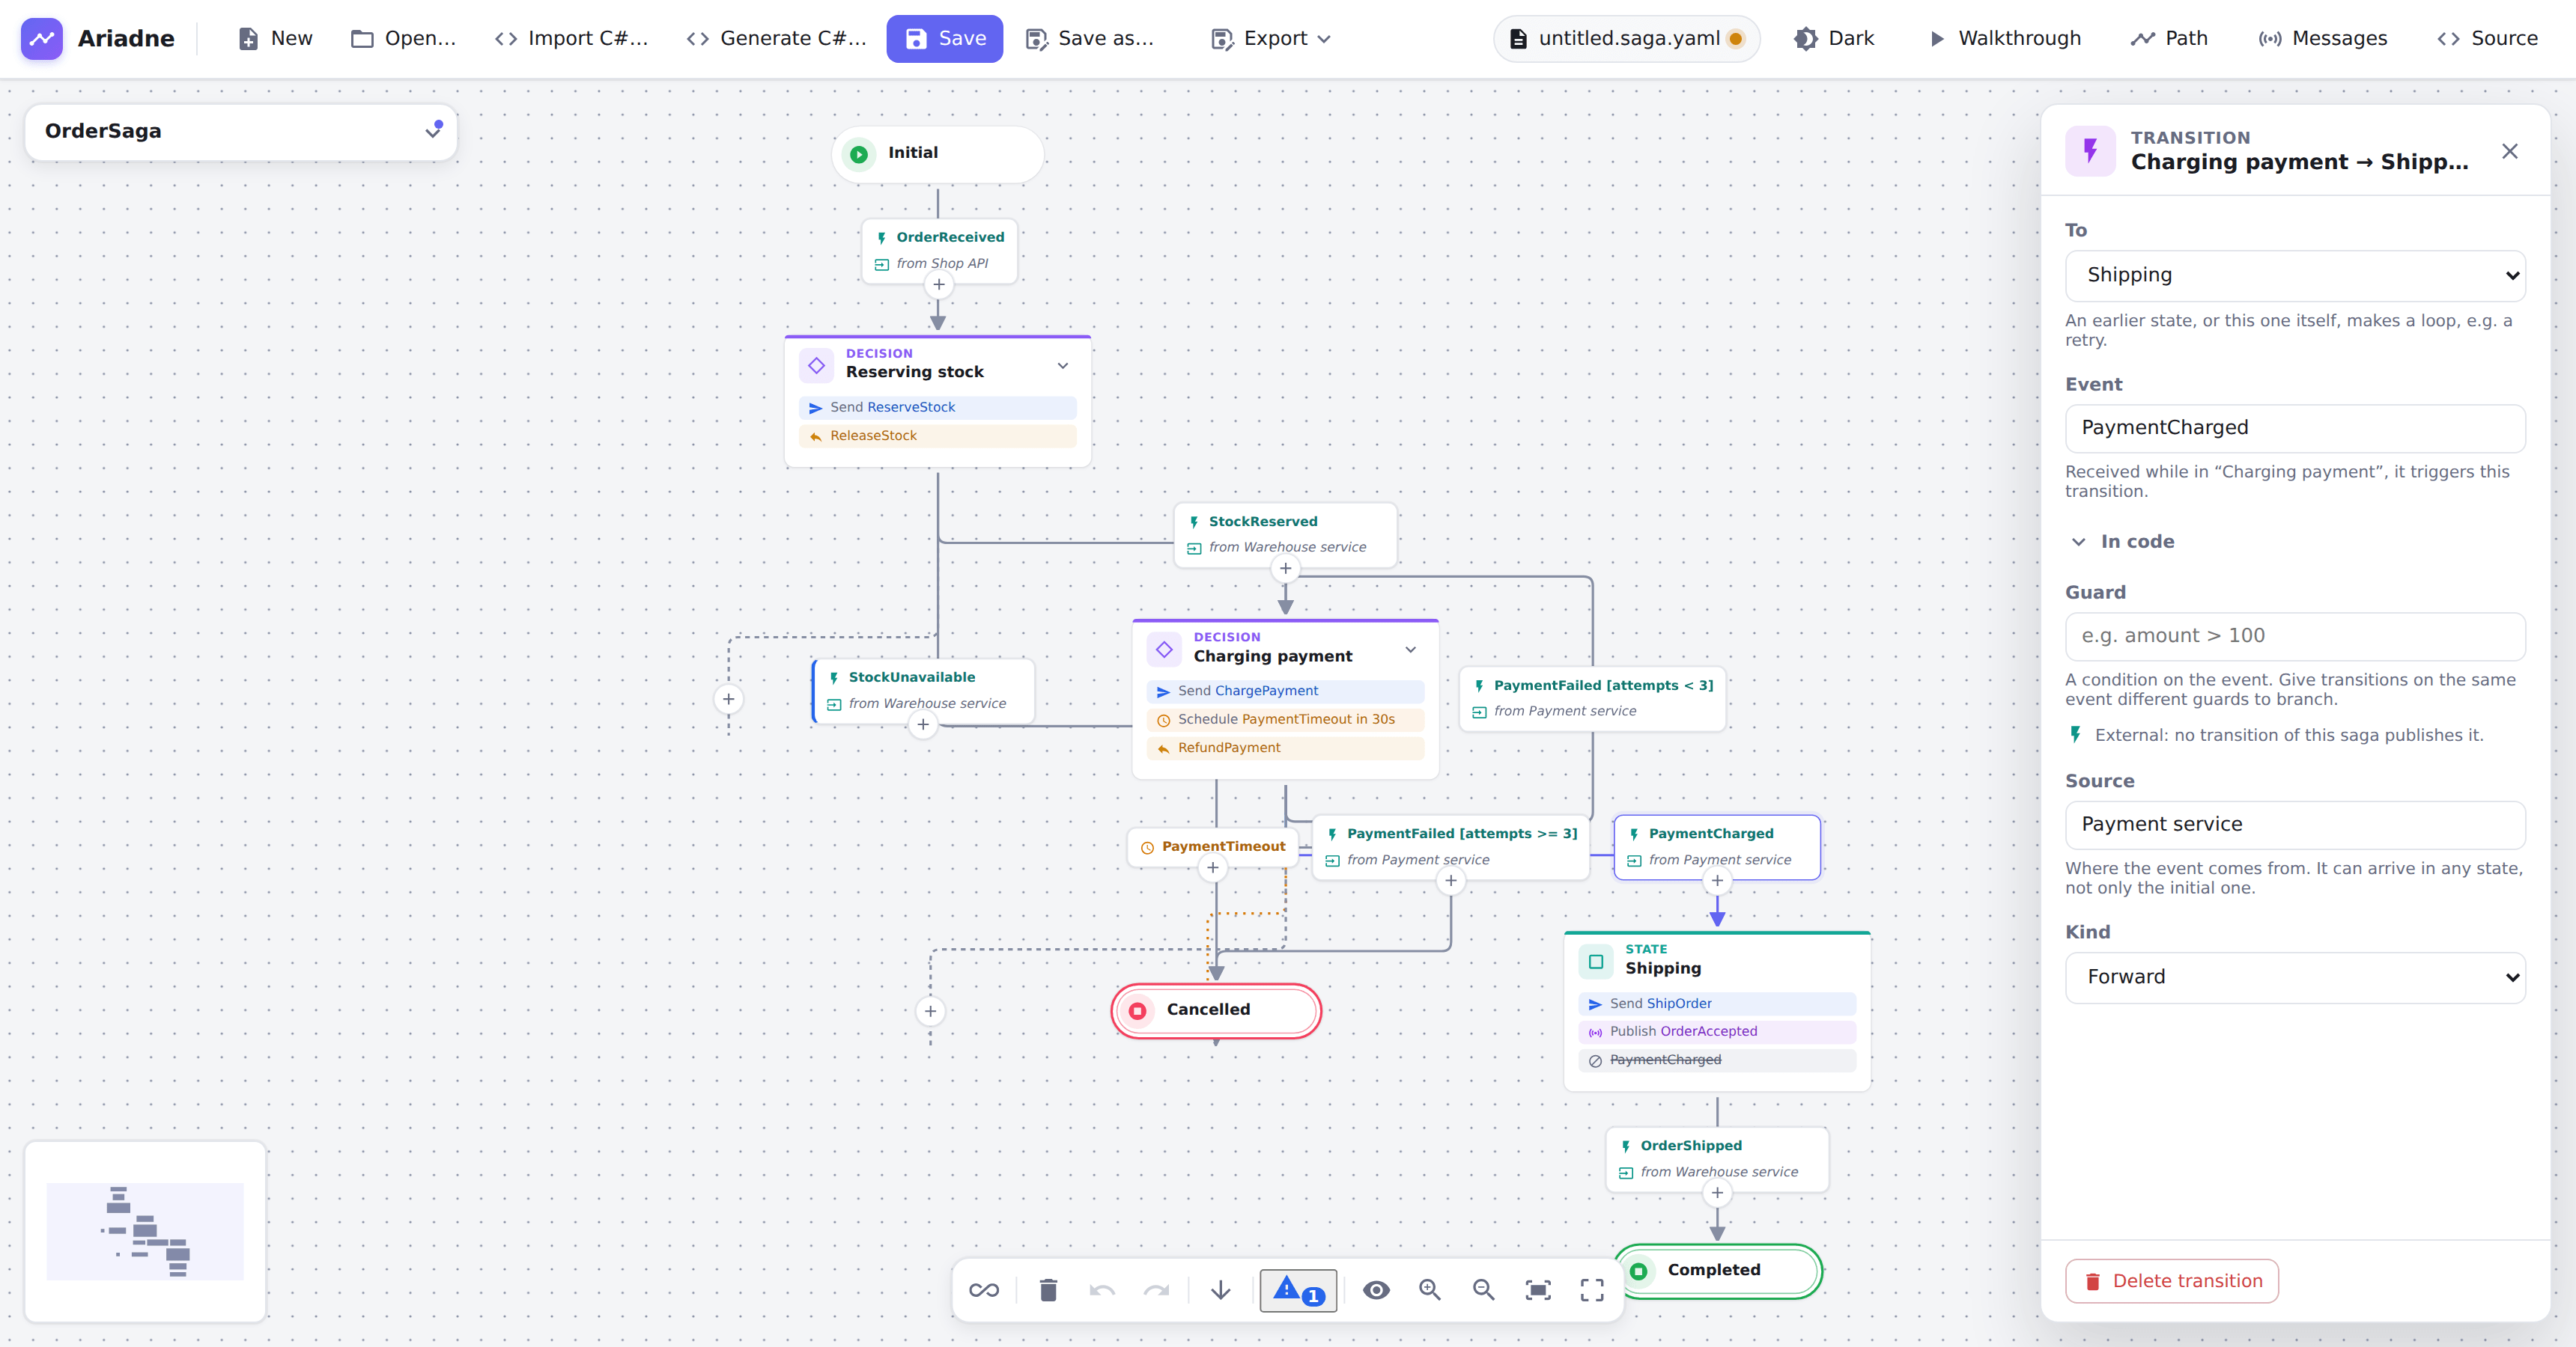Click the down arrow layout icon
Viewport: 2576px width, 1347px height.
click(x=1220, y=1290)
